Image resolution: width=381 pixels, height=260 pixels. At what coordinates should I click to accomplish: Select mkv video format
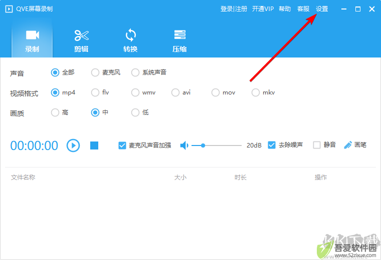(x=256, y=92)
